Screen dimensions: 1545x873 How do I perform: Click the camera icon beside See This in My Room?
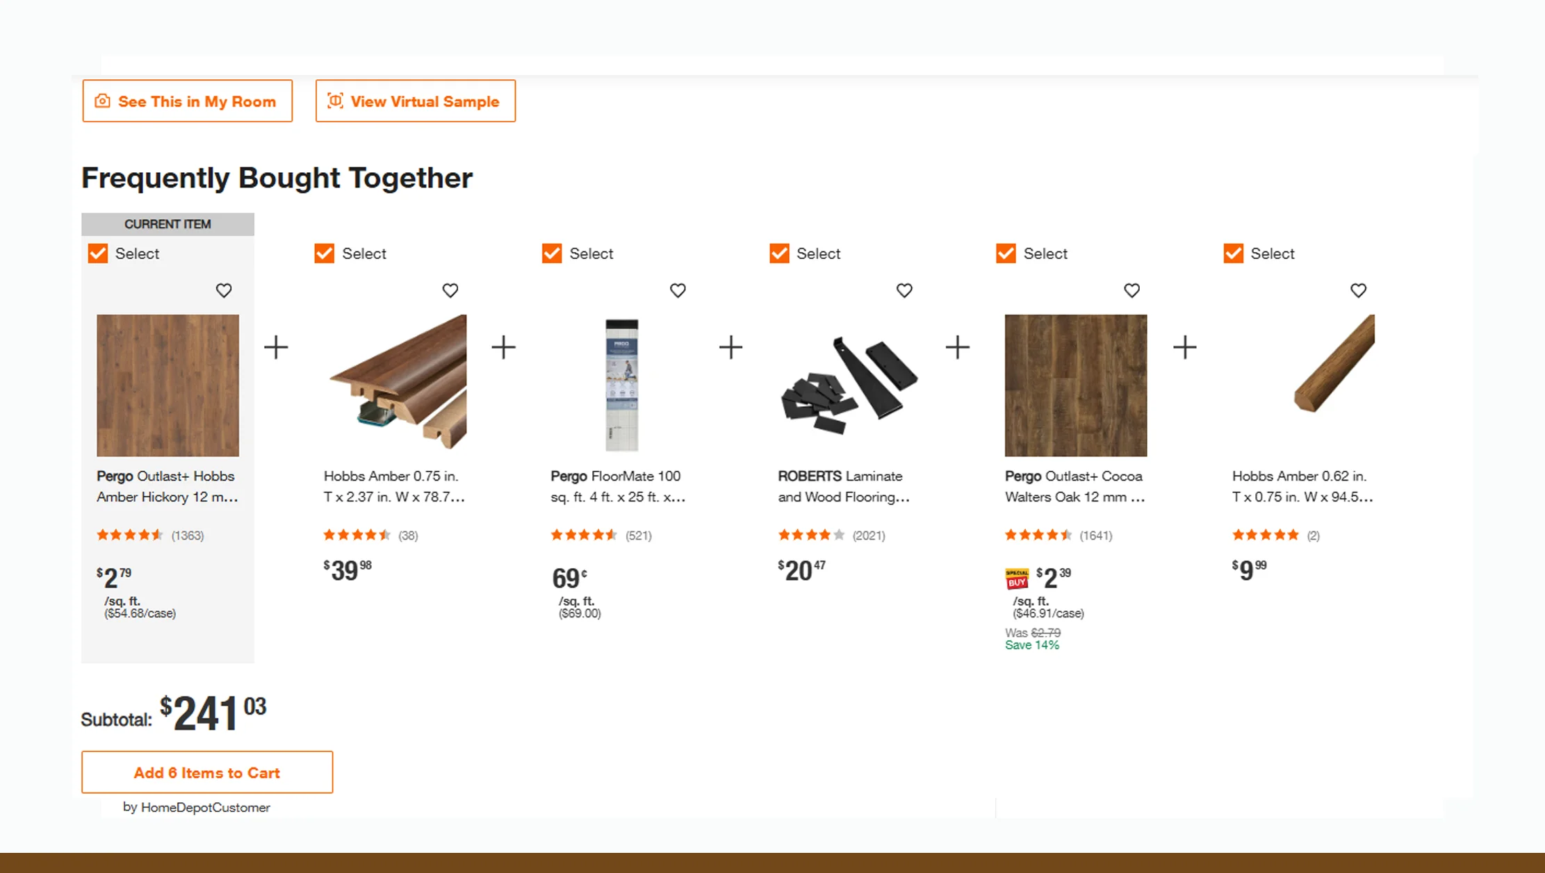pos(102,101)
